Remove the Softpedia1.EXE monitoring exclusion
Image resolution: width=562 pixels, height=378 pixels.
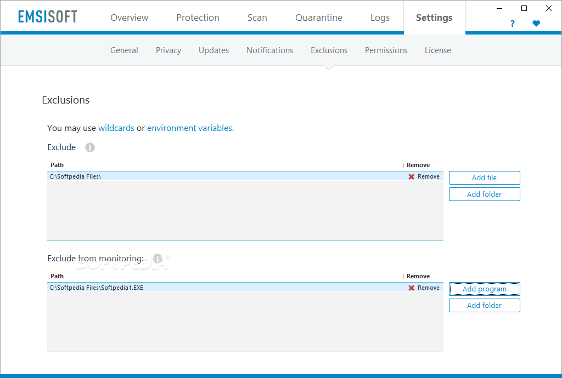tap(428, 288)
